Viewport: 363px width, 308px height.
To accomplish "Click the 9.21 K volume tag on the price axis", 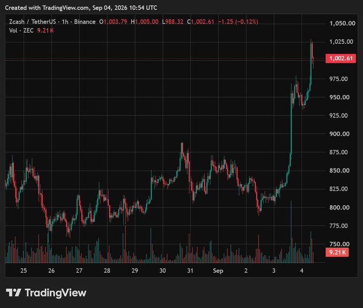I will (337, 252).
